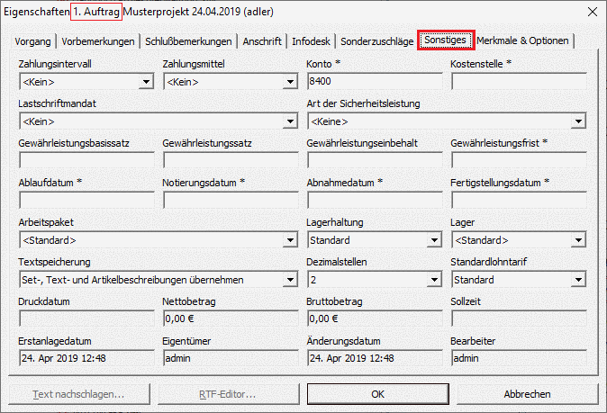Screen dimensions: 607x413
Task: Click the Konto input field
Action: [375, 81]
